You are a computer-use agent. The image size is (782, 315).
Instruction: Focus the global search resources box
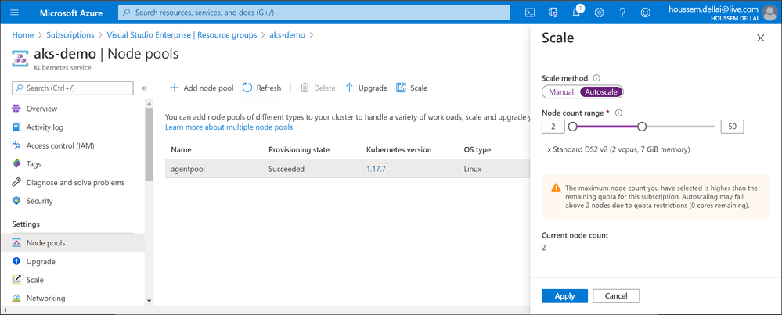pyautogui.click(x=314, y=13)
